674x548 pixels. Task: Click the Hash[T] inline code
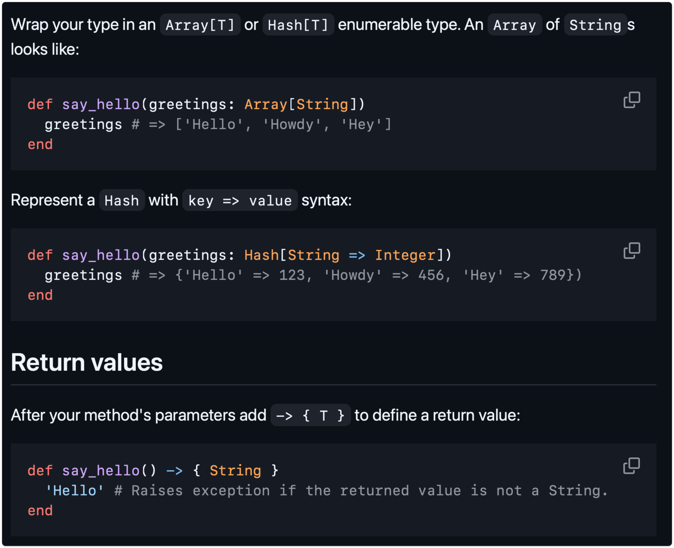click(x=298, y=25)
